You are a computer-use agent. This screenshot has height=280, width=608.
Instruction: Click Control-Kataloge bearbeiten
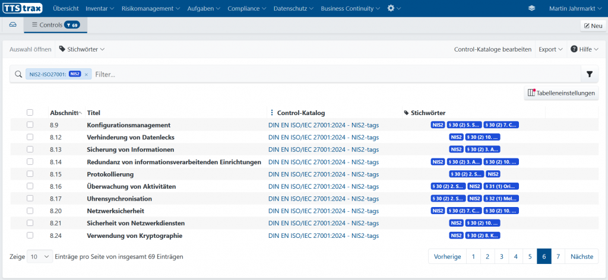[492, 49]
